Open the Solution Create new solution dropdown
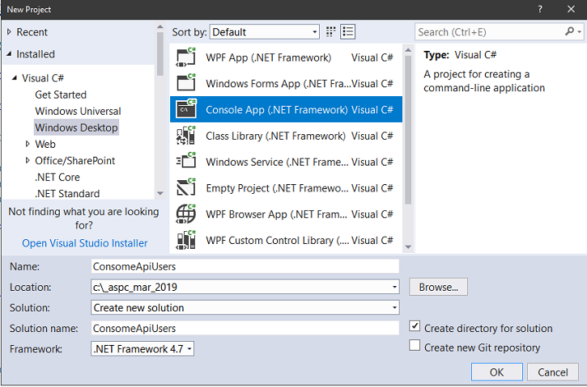The height and width of the screenshot is (387, 587). (394, 308)
